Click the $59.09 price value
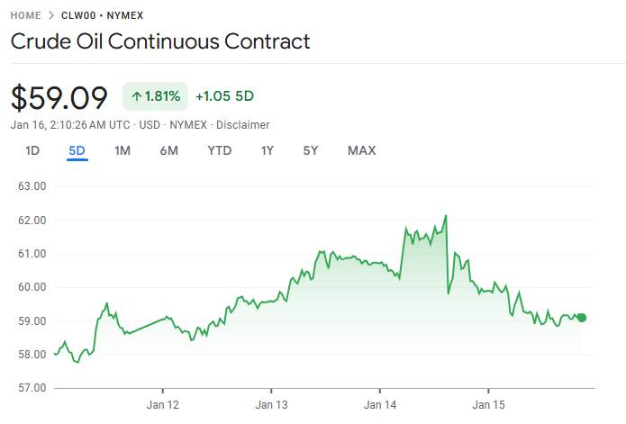 [x=59, y=96]
